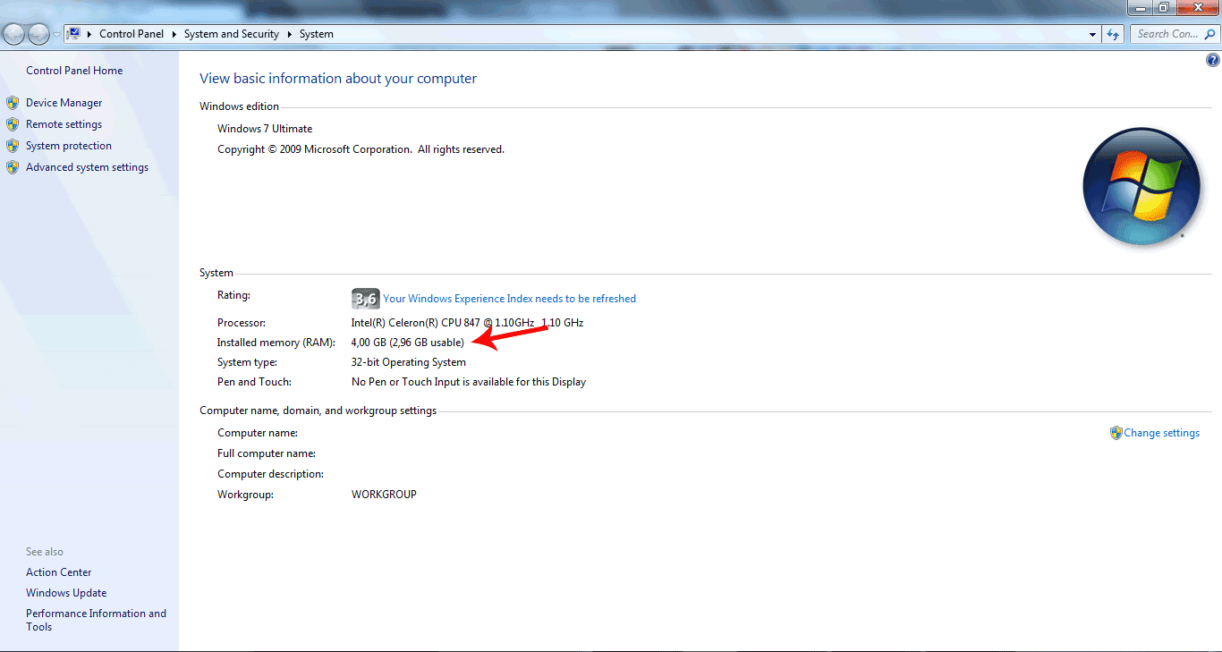Viewport: 1222px width, 652px height.
Task: Click the magnifier search icon
Action: (1209, 34)
